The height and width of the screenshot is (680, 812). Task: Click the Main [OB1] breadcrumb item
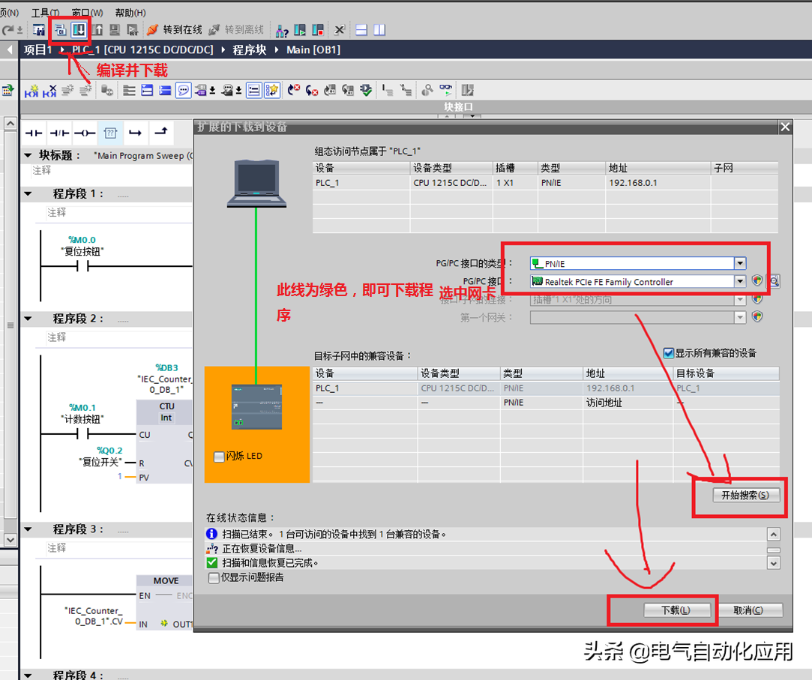pos(313,49)
